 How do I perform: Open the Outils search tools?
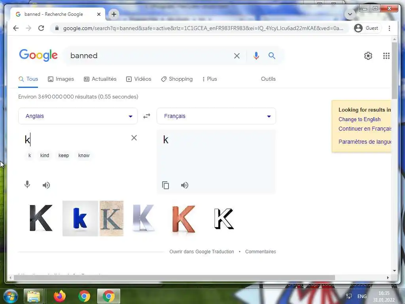[268, 79]
